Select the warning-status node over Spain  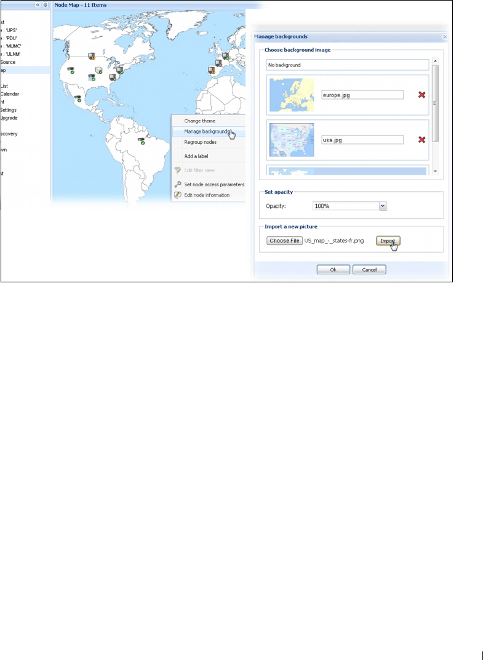[212, 70]
